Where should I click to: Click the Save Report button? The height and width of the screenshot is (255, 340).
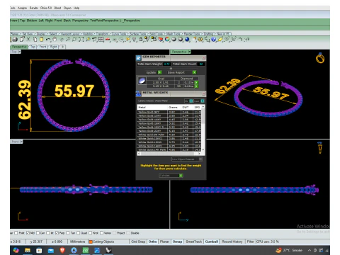182,72
